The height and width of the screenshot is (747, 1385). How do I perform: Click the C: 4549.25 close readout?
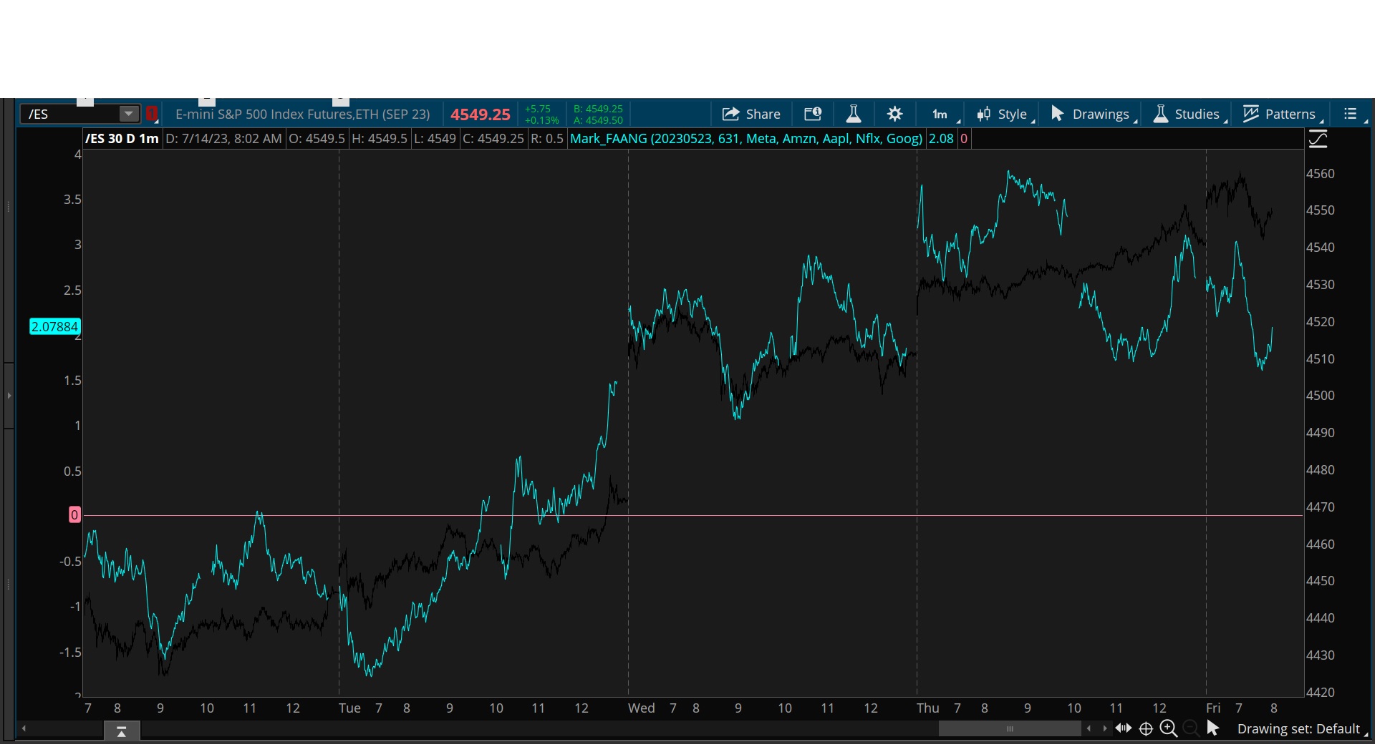[x=493, y=139]
